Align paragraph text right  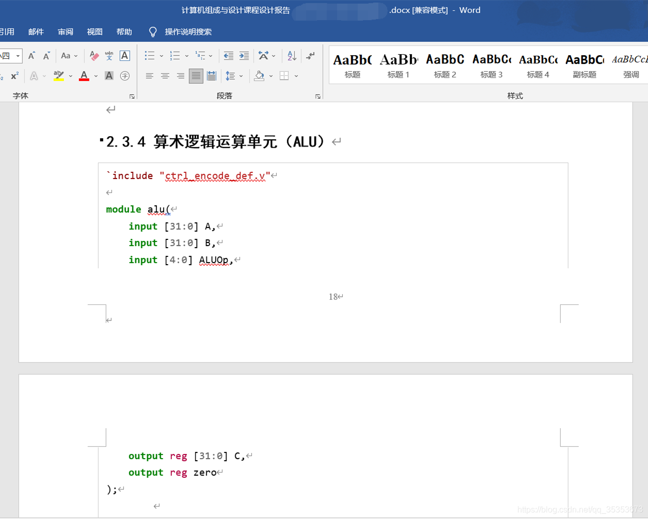[180, 76]
